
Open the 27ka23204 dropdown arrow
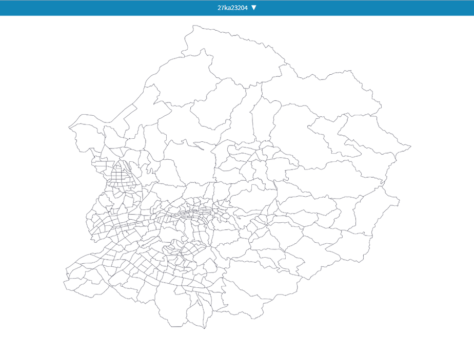point(253,8)
